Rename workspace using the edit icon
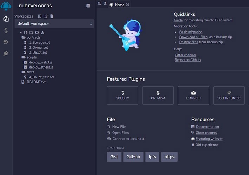The width and height of the screenshot is (249, 175). 46,16
